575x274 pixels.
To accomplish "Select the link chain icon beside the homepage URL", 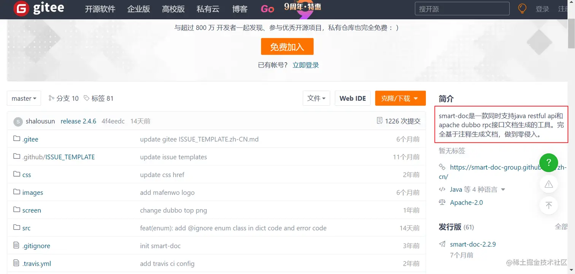I will click(442, 167).
